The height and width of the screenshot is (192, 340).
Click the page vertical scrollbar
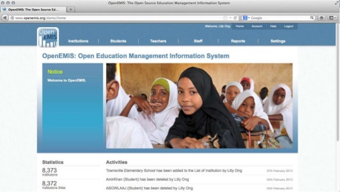338,83
